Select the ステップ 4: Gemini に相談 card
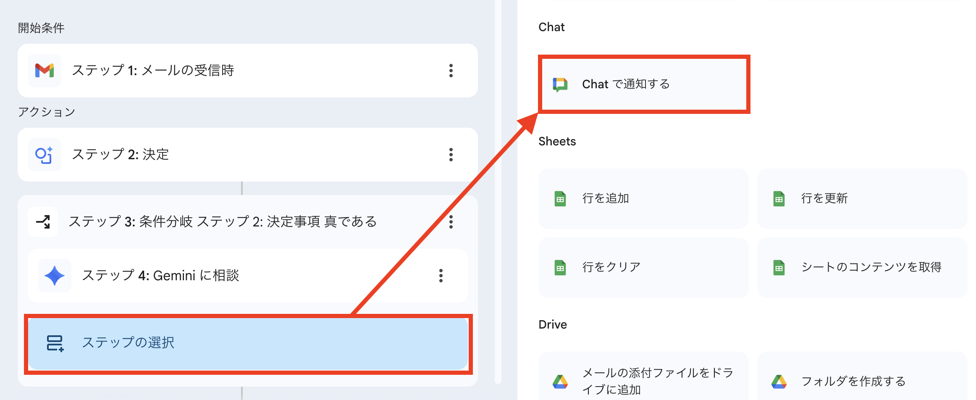The width and height of the screenshot is (976, 400). 248,276
